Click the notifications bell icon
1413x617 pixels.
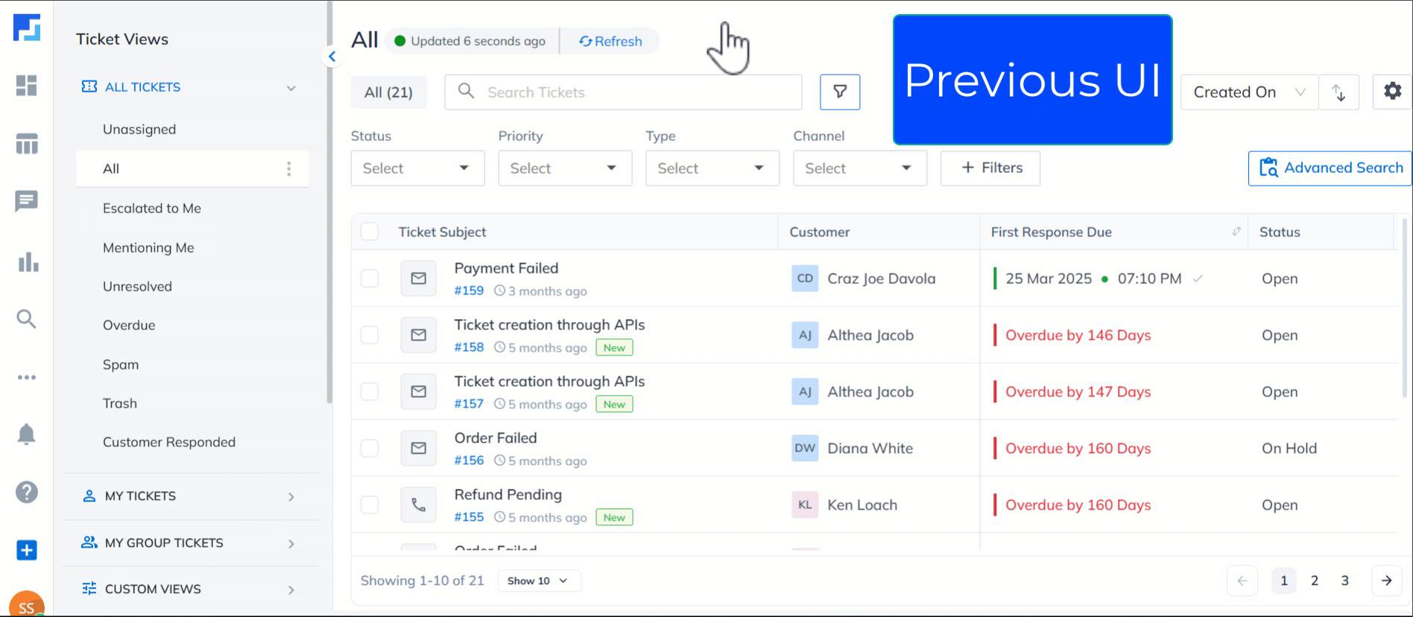(x=27, y=434)
